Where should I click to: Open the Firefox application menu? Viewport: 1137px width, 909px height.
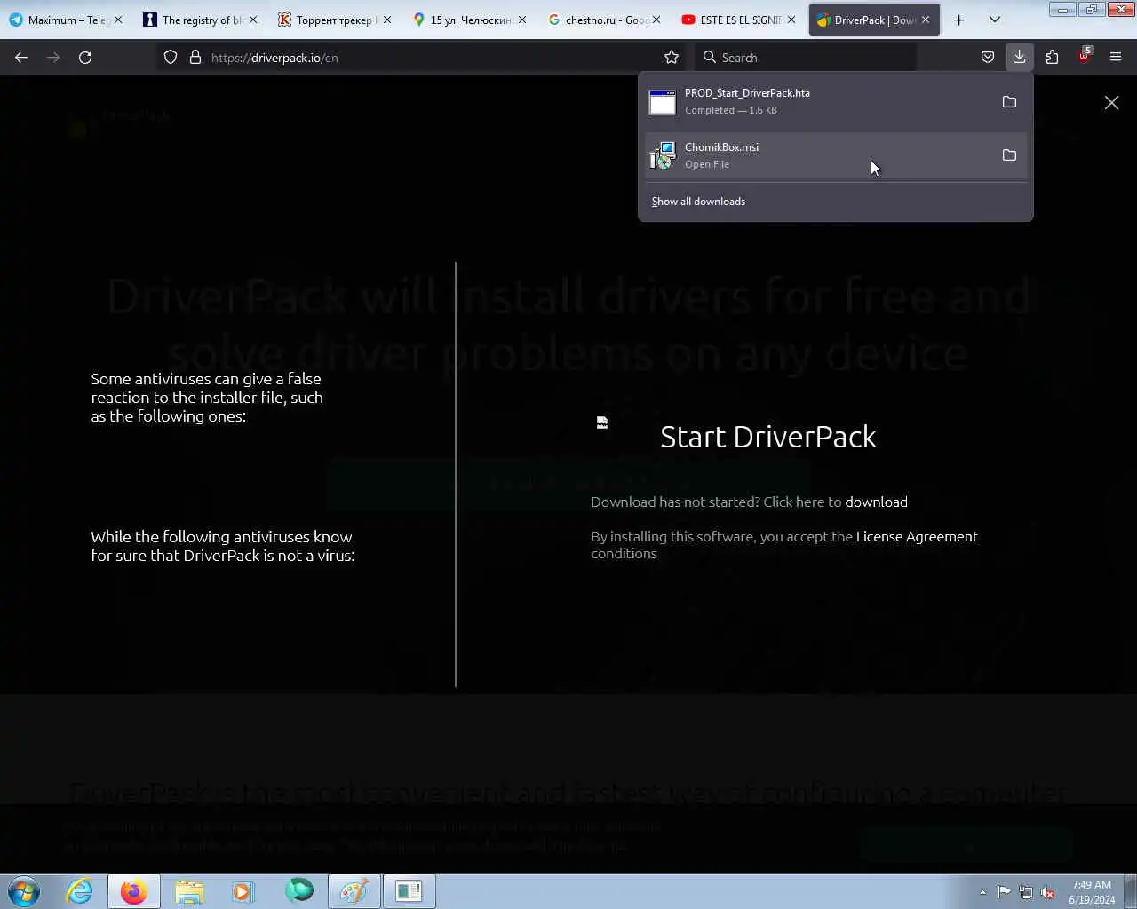[x=1116, y=58]
